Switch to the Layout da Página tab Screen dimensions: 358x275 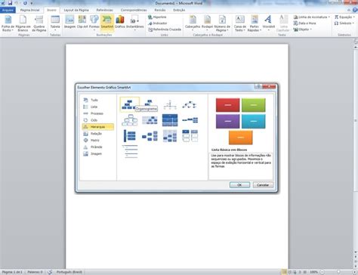[76, 10]
